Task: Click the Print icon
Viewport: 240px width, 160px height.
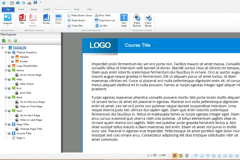Action: pos(29,3)
